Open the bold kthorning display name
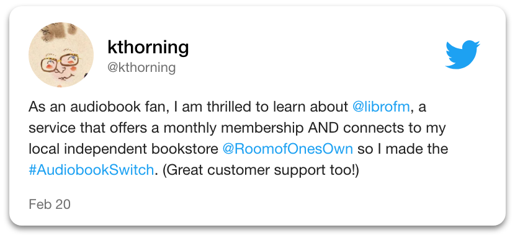 point(148,47)
